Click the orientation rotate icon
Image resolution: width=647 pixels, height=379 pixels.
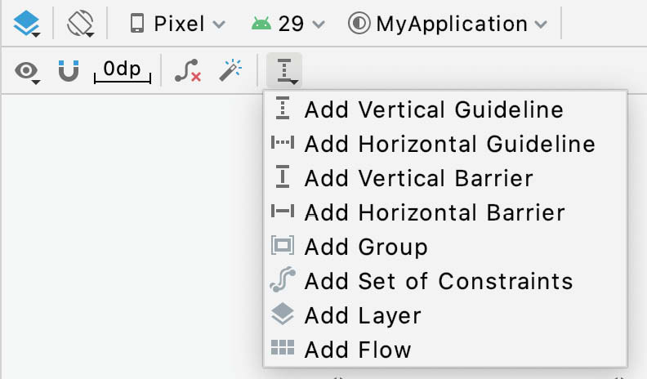[x=80, y=24]
